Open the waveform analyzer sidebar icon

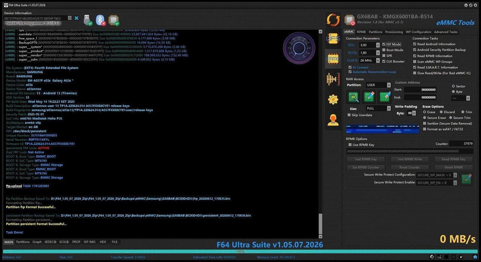(x=333, y=79)
